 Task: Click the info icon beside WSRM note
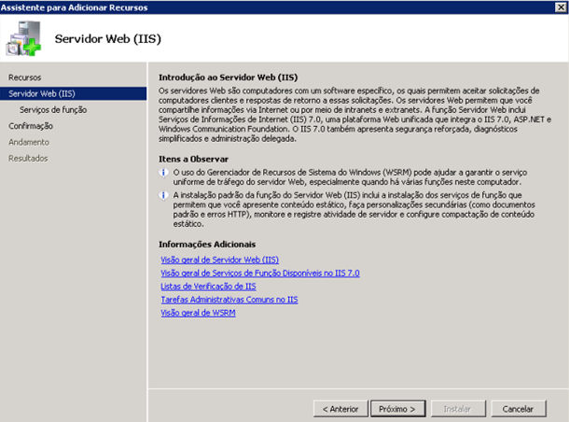click(163, 173)
